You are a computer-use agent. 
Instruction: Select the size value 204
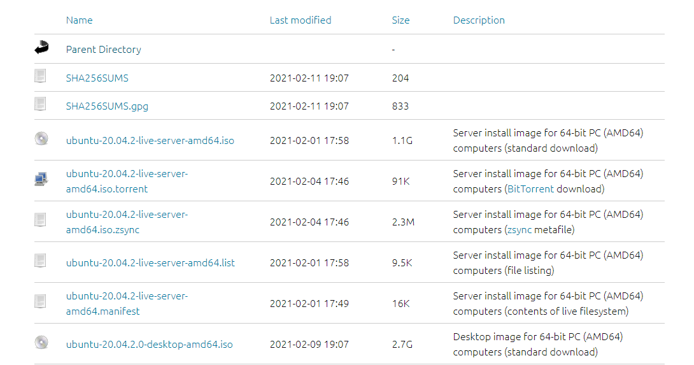400,78
